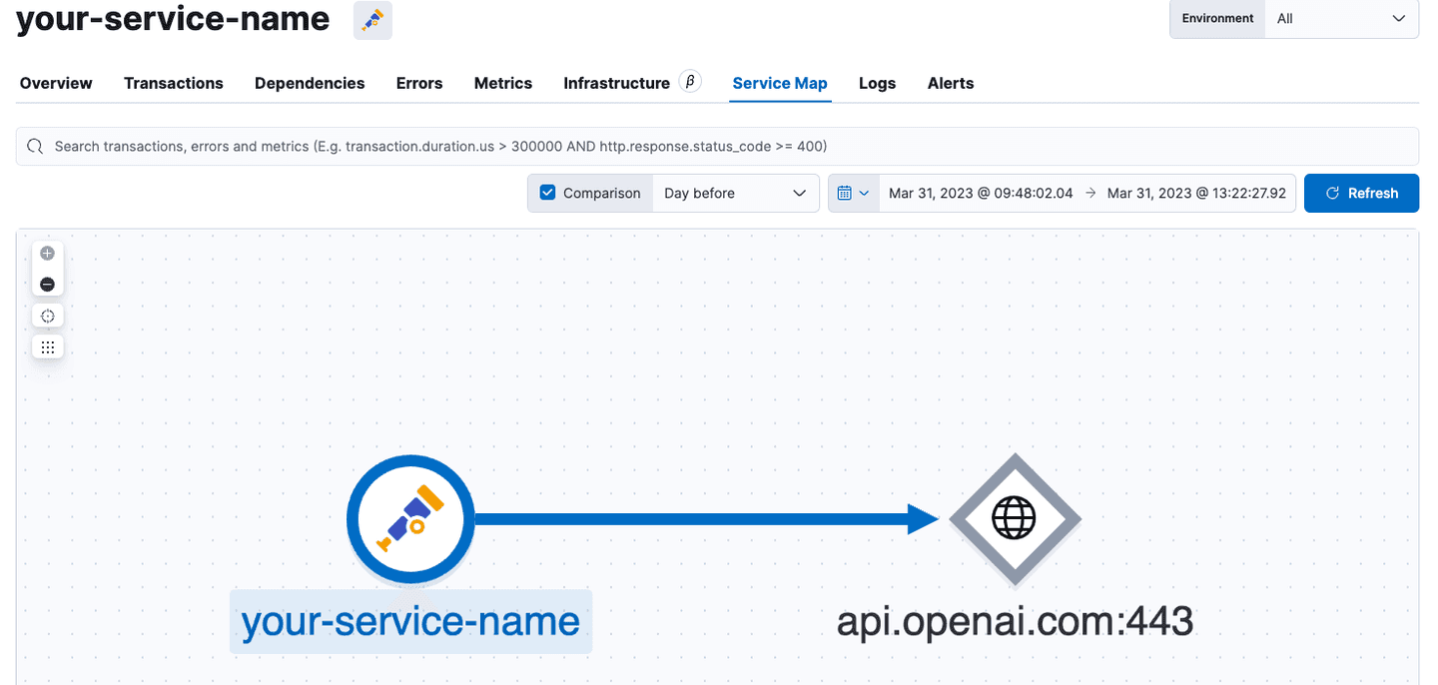The width and height of the screenshot is (1438, 685).
Task: Toggle comparison on by checking its box
Action: [x=547, y=193]
